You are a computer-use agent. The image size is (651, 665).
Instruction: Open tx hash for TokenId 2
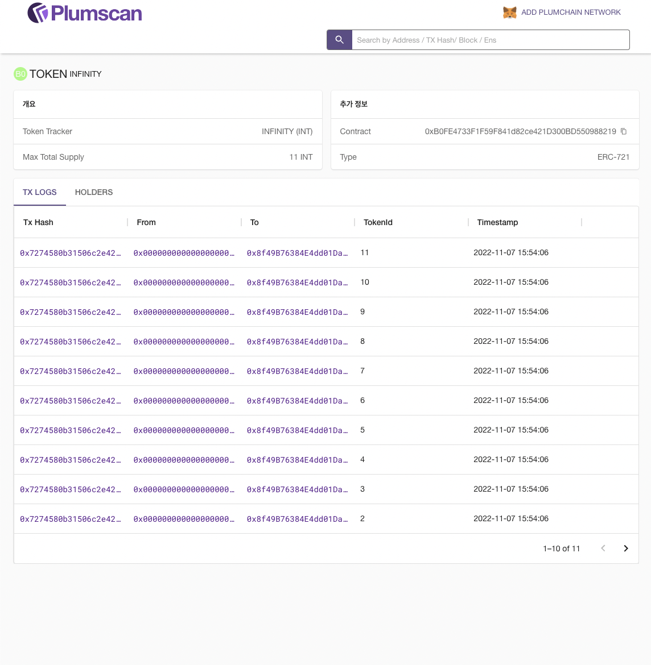[70, 519]
